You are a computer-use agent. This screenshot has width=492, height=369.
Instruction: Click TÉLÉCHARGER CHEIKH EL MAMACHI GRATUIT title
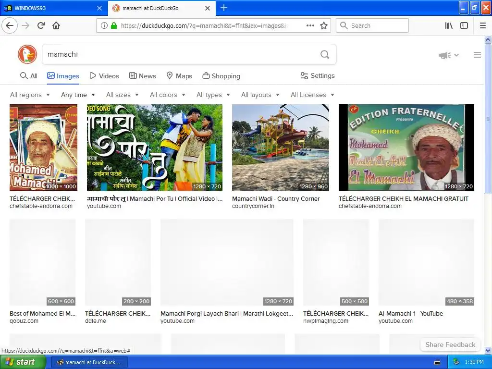tap(404, 198)
